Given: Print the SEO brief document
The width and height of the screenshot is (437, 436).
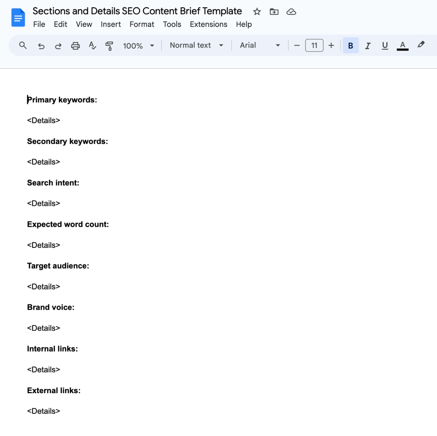Looking at the screenshot, I should click(75, 45).
